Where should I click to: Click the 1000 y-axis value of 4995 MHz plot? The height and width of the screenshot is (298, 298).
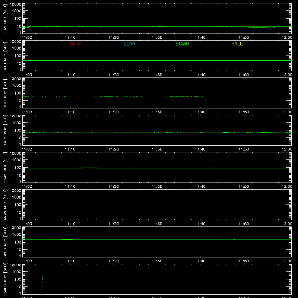[17, 197]
